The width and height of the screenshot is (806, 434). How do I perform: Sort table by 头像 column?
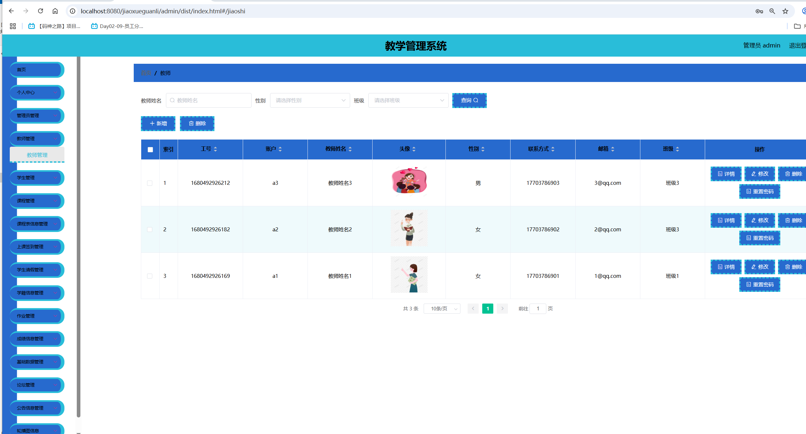(414, 149)
